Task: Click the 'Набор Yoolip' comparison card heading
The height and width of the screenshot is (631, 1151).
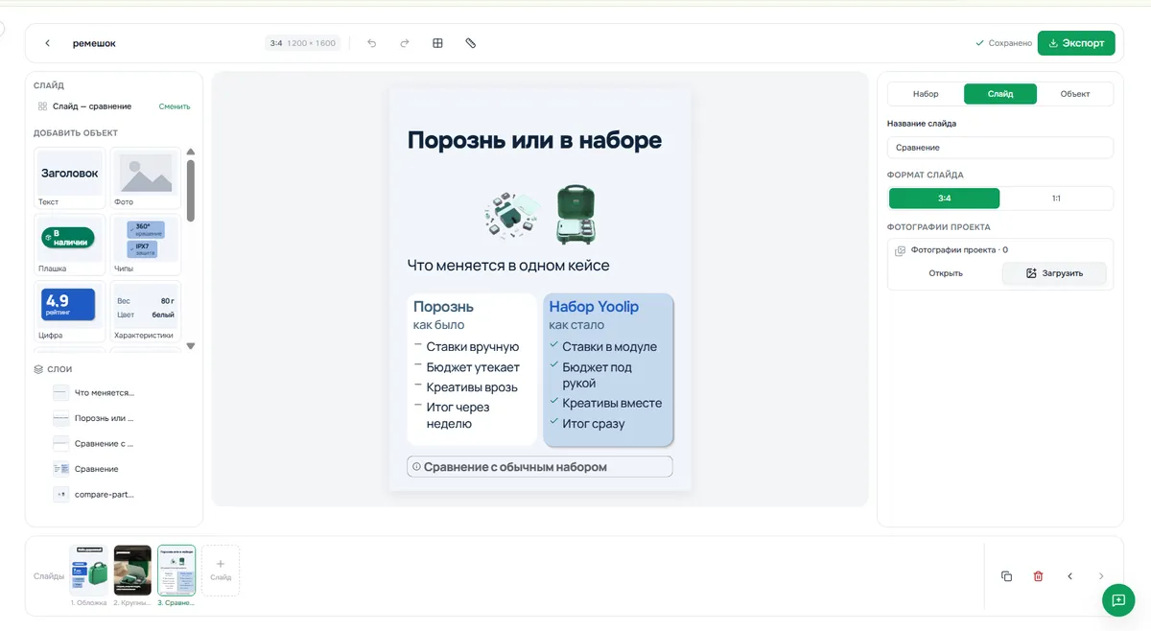Action: [594, 307]
